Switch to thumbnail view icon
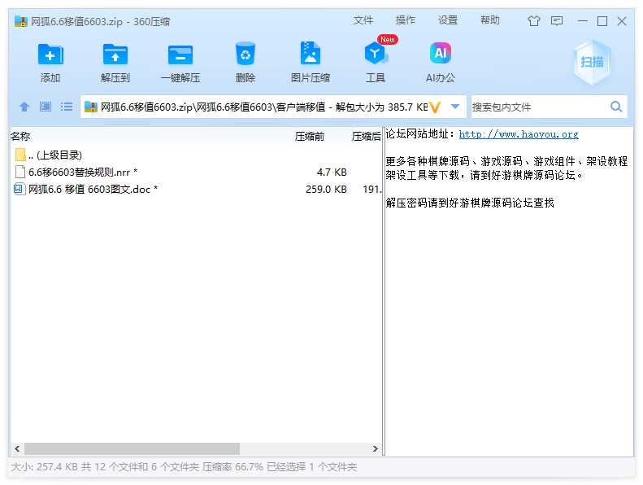 click(46, 107)
